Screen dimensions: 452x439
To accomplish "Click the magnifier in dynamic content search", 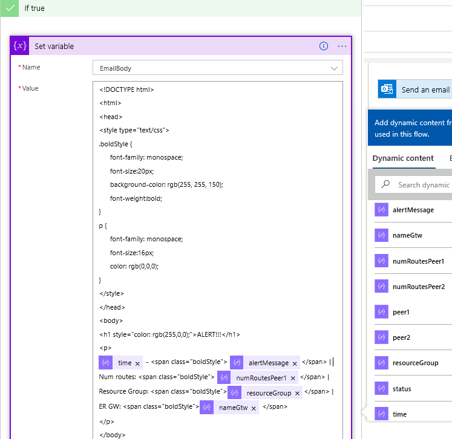I will coord(385,184).
